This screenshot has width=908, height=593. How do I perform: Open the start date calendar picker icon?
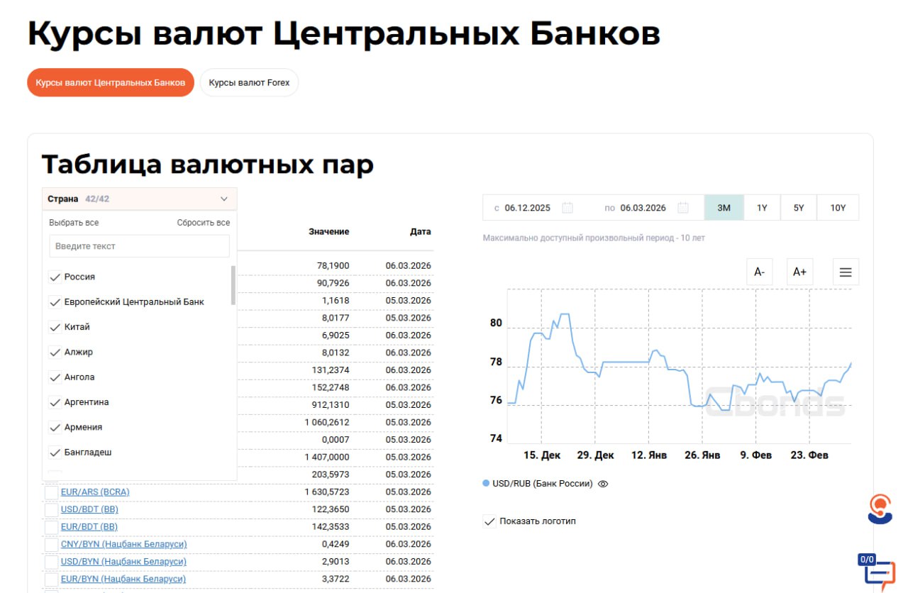pos(567,208)
